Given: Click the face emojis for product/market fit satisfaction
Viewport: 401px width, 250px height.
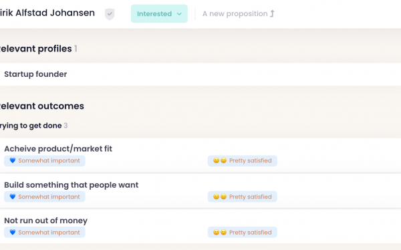Looking at the screenshot, I should pyautogui.click(x=220, y=160).
